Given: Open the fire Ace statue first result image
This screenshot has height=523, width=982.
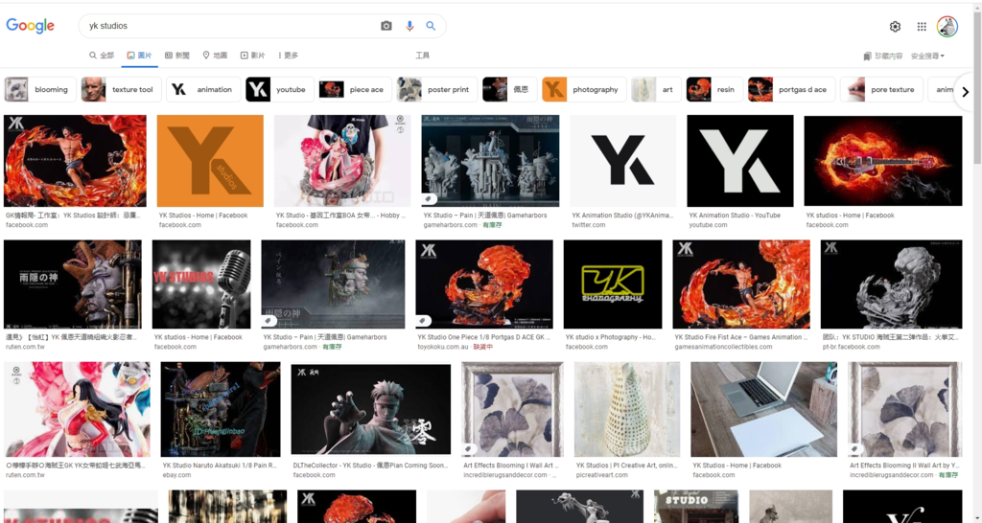Looking at the screenshot, I should (75, 161).
